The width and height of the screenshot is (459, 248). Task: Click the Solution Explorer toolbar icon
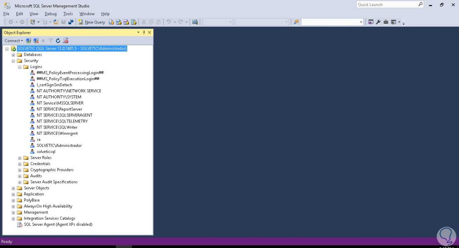click(371, 22)
